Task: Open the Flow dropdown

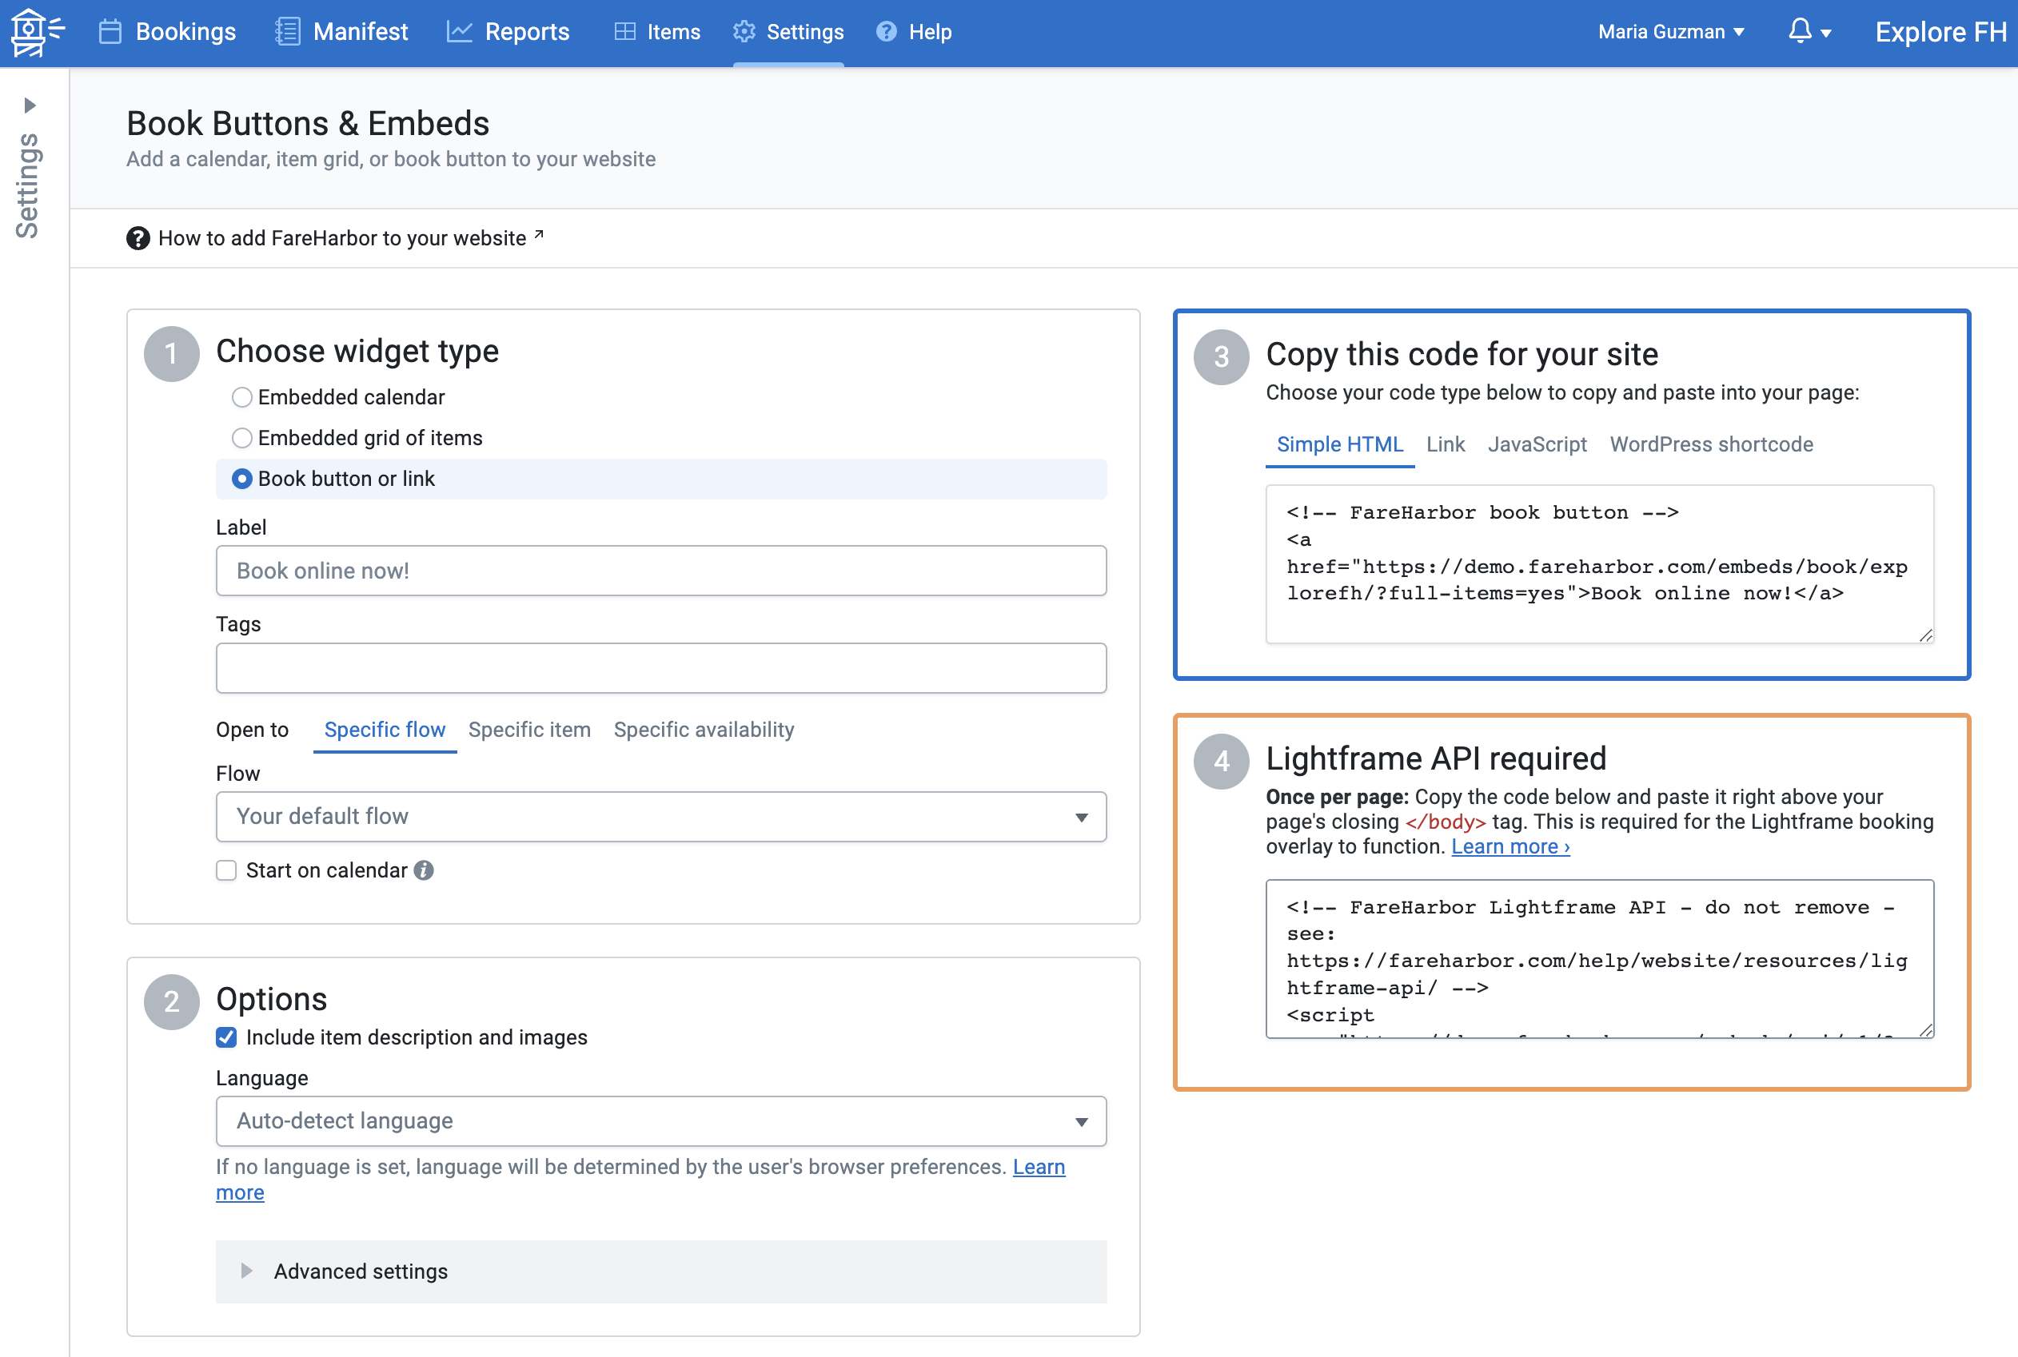Action: 660,817
